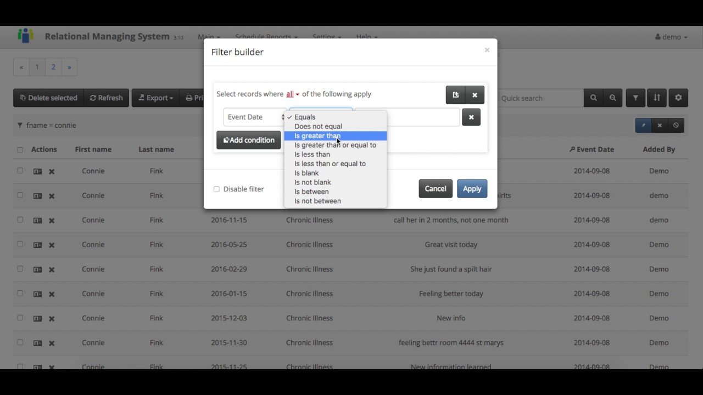Open the sort arrows toolbar button
703x395 pixels.
(657, 98)
